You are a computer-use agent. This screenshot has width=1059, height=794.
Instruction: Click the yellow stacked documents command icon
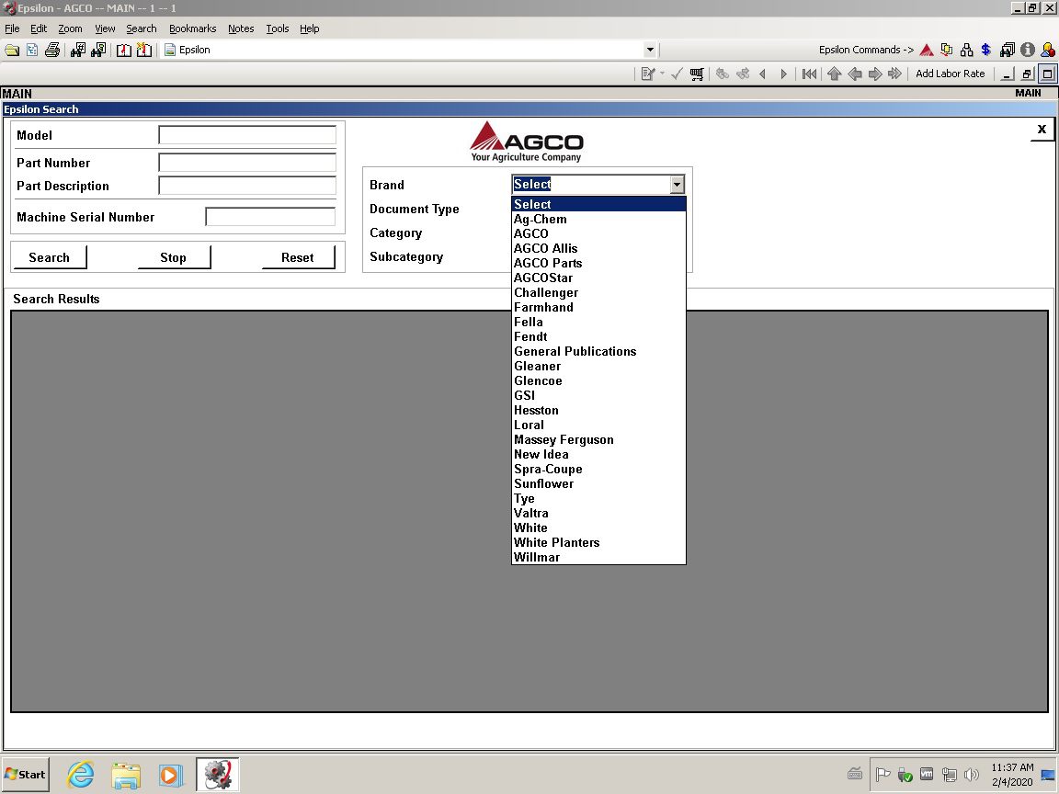point(947,50)
